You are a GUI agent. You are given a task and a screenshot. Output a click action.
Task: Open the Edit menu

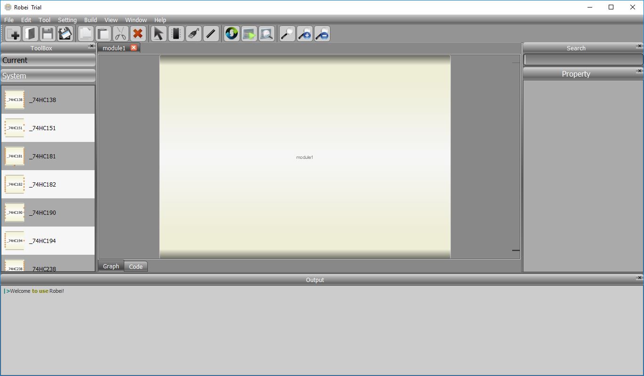coord(26,20)
